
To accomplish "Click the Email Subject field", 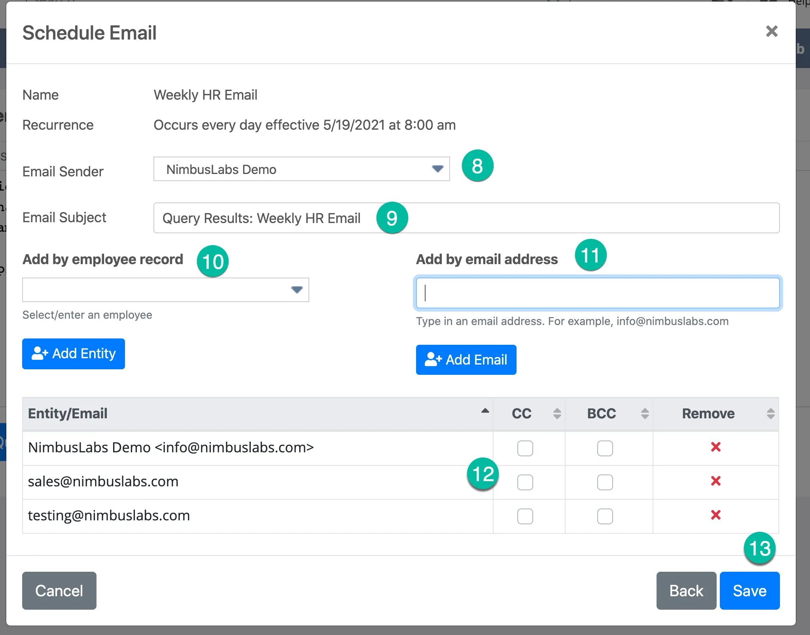I will pos(466,218).
